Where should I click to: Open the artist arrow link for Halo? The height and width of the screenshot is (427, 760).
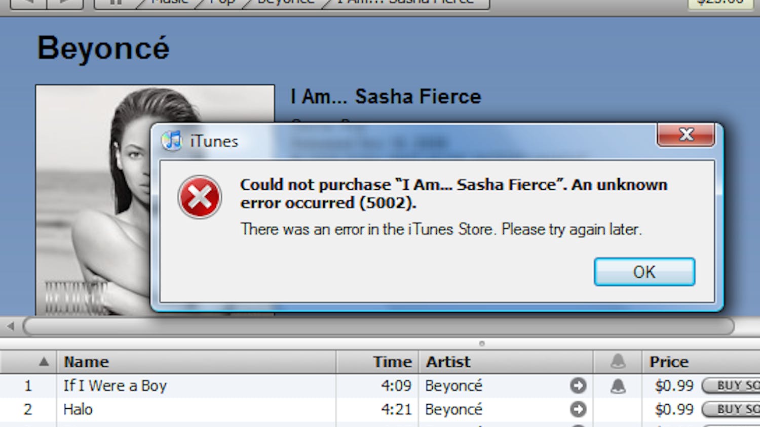click(x=578, y=409)
